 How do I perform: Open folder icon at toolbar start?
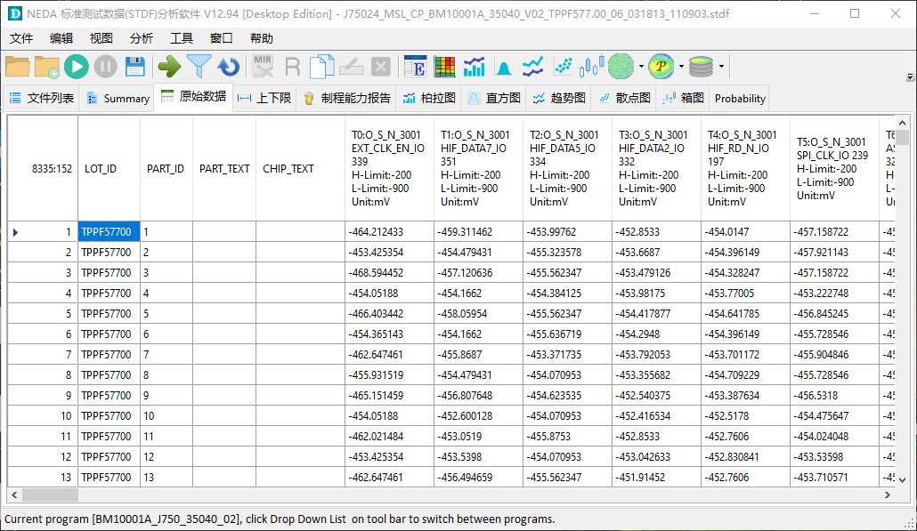pyautogui.click(x=18, y=67)
